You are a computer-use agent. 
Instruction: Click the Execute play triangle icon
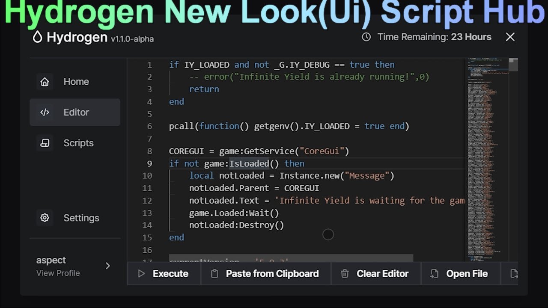141,274
